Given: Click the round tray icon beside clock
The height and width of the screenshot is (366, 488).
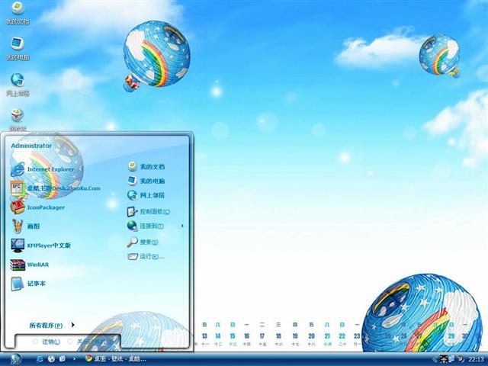Looking at the screenshot, I should (x=461, y=359).
